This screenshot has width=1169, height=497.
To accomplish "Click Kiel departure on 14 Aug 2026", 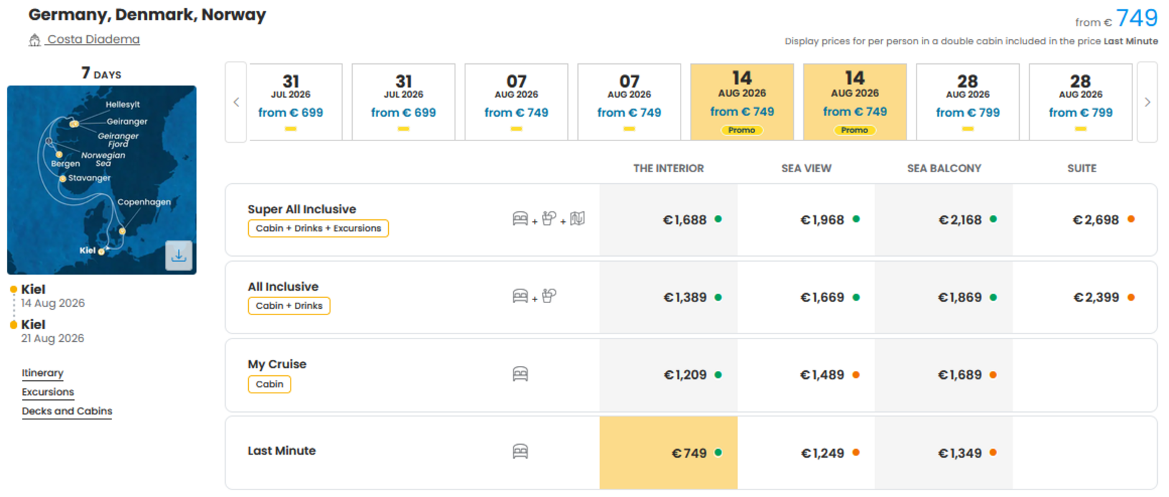I will (x=53, y=296).
